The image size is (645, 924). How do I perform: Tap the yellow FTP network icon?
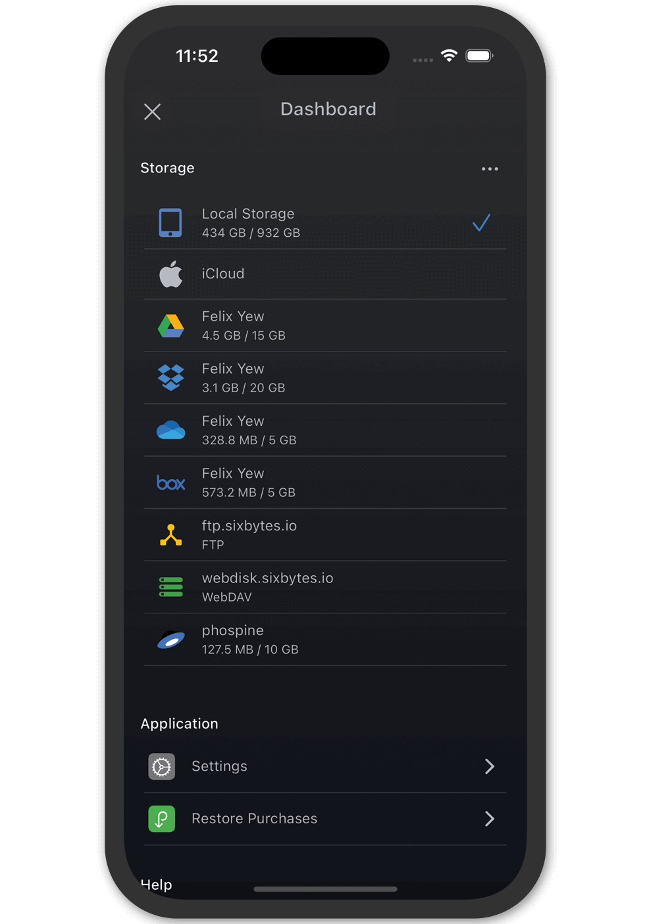[x=170, y=535]
